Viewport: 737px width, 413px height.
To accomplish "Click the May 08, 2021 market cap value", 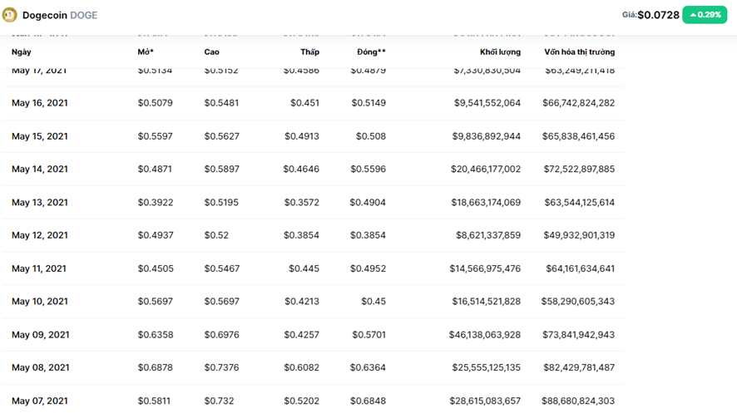I will [578, 367].
